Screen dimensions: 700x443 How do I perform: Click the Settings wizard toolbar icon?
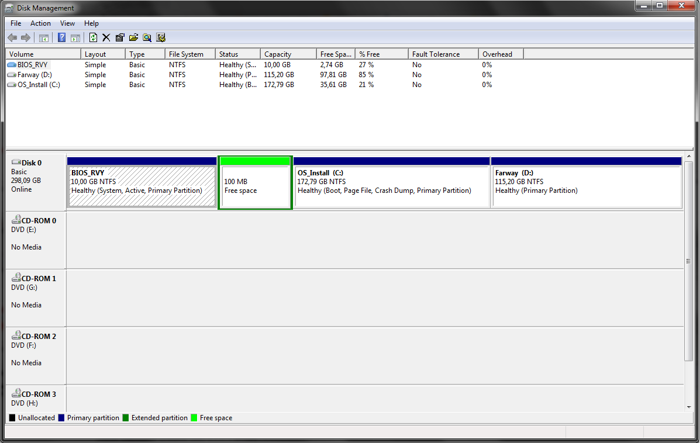click(x=161, y=38)
